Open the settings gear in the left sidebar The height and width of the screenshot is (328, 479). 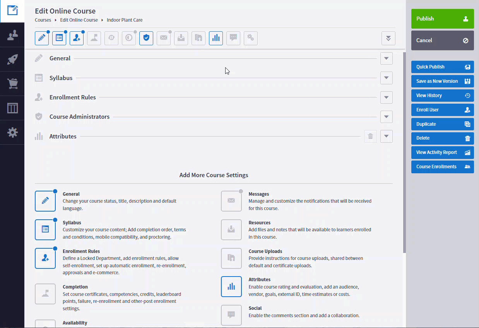pyautogui.click(x=12, y=133)
